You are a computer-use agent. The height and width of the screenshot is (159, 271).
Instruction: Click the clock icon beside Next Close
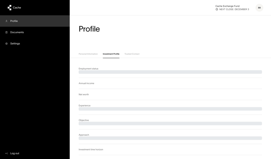217,9
